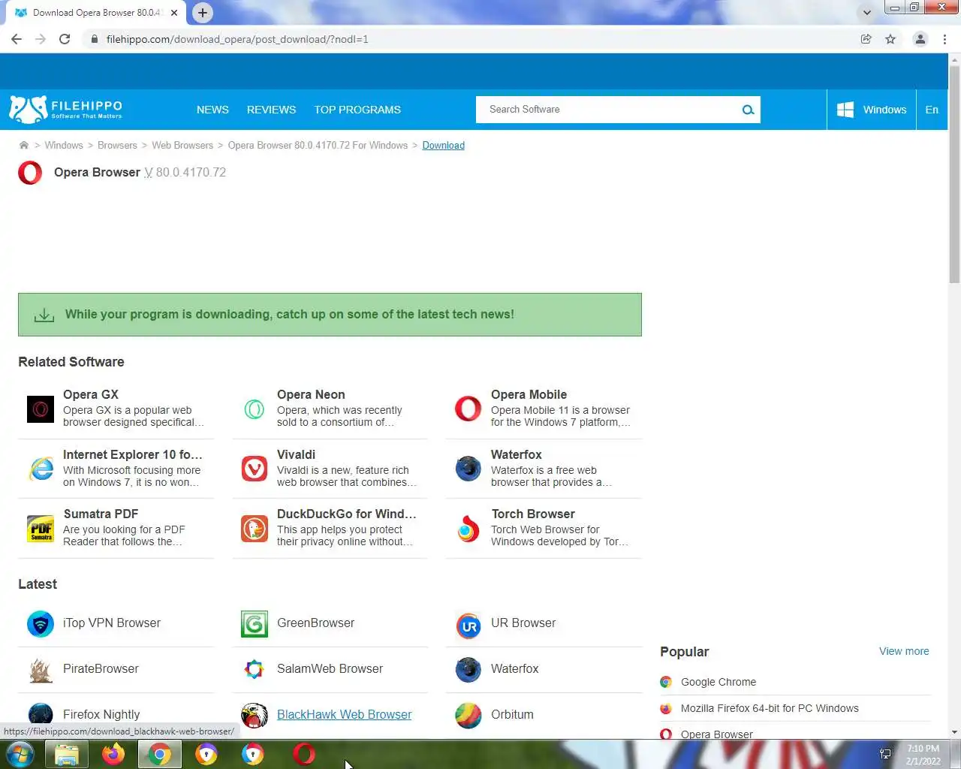The image size is (961, 769).
Task: Open a new browser tab
Action: click(203, 13)
